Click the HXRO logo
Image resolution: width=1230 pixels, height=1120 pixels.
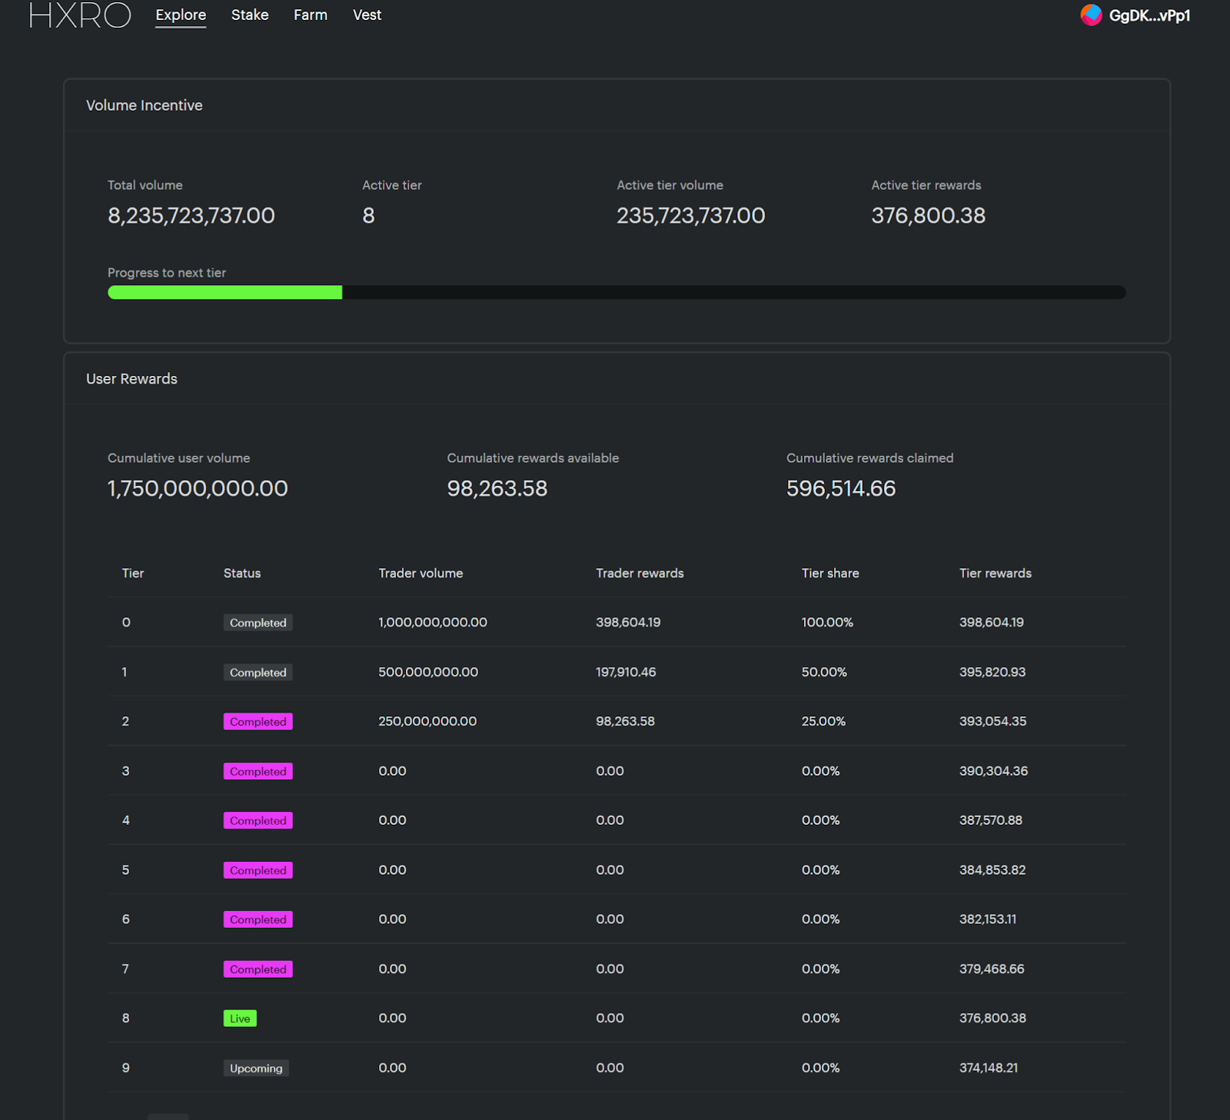point(80,15)
